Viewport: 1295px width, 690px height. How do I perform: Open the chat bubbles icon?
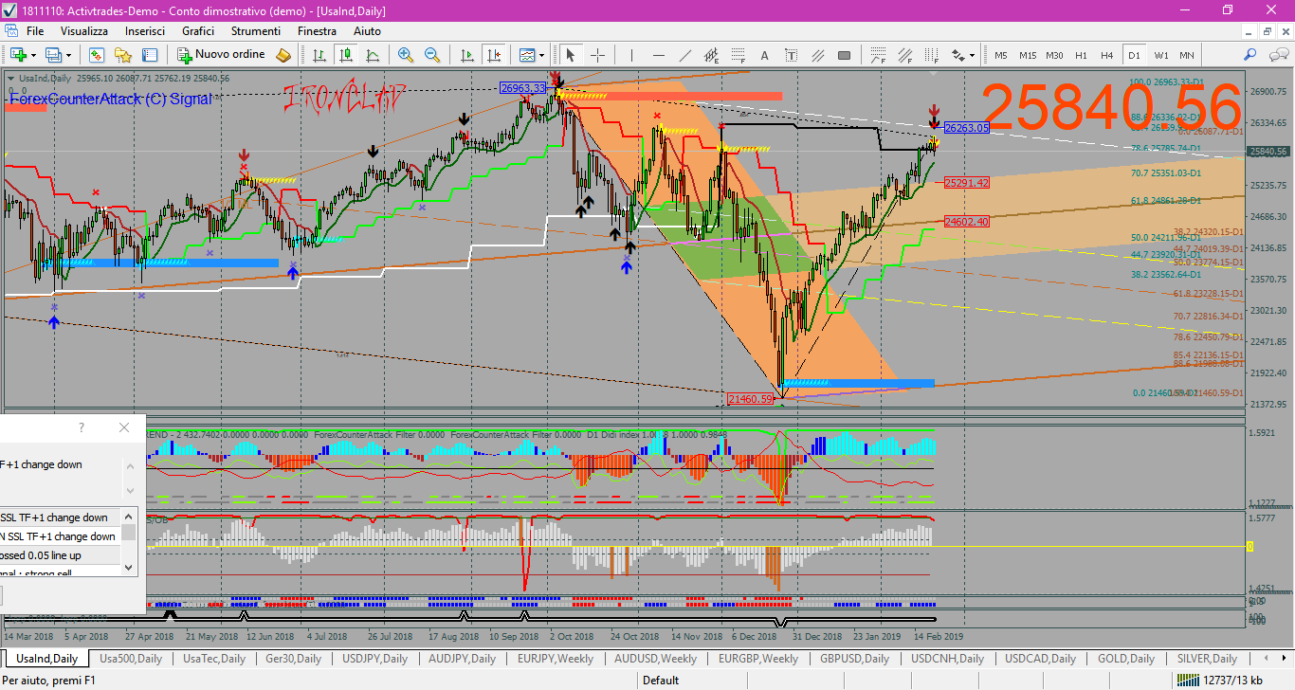coord(1278,55)
